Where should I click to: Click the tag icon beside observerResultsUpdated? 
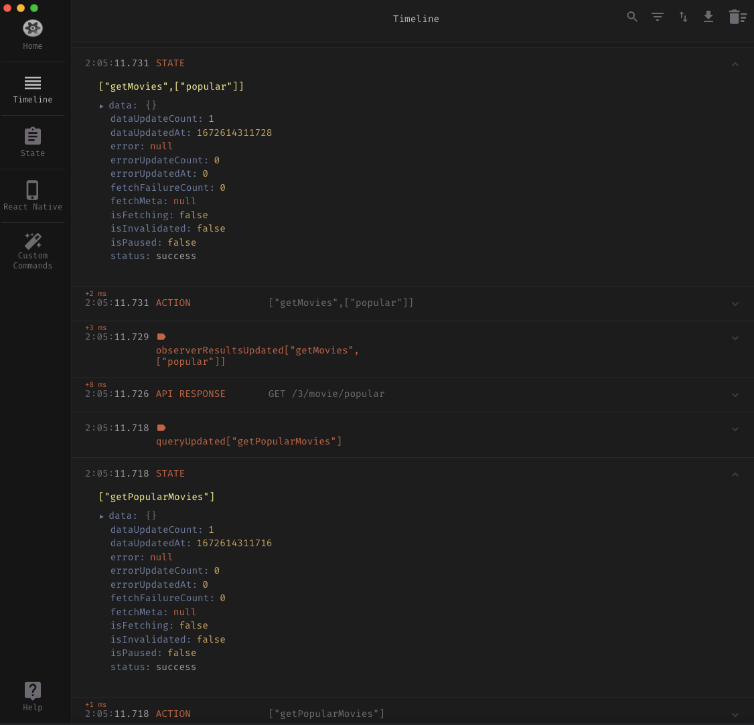[x=161, y=337]
